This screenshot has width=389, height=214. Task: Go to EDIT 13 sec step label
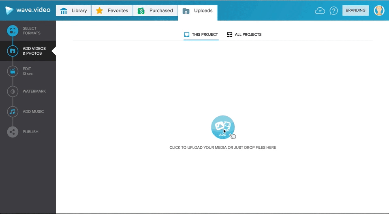(28, 71)
